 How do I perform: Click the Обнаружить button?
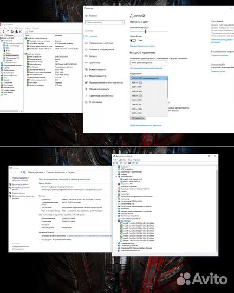point(138,118)
